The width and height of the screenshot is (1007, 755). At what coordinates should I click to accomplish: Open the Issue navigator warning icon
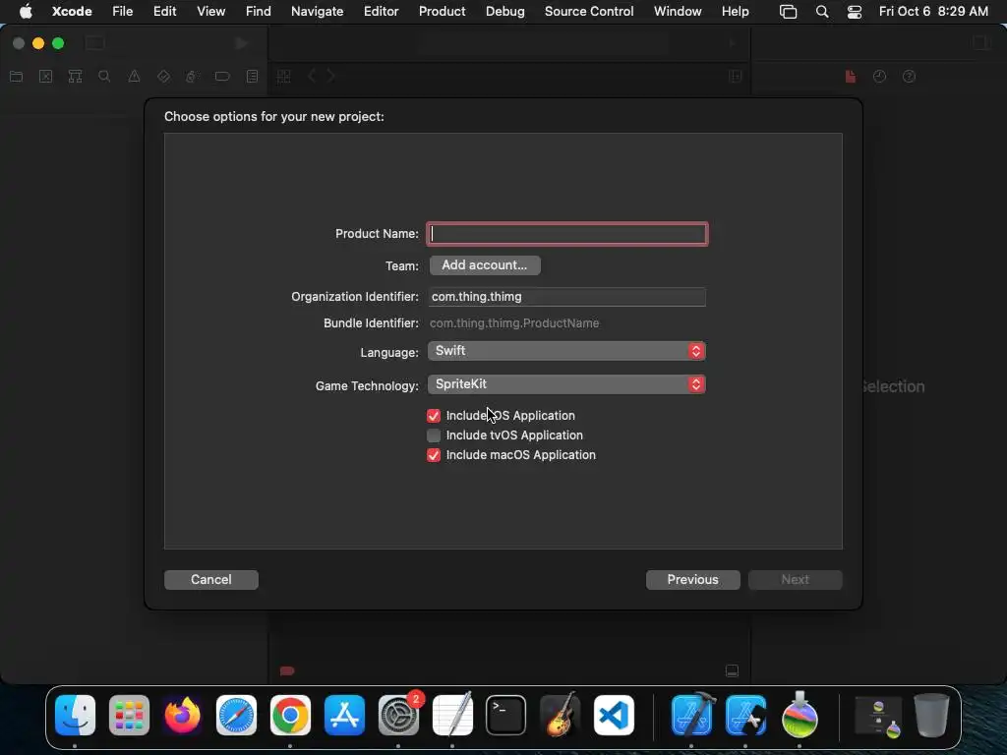tap(134, 77)
